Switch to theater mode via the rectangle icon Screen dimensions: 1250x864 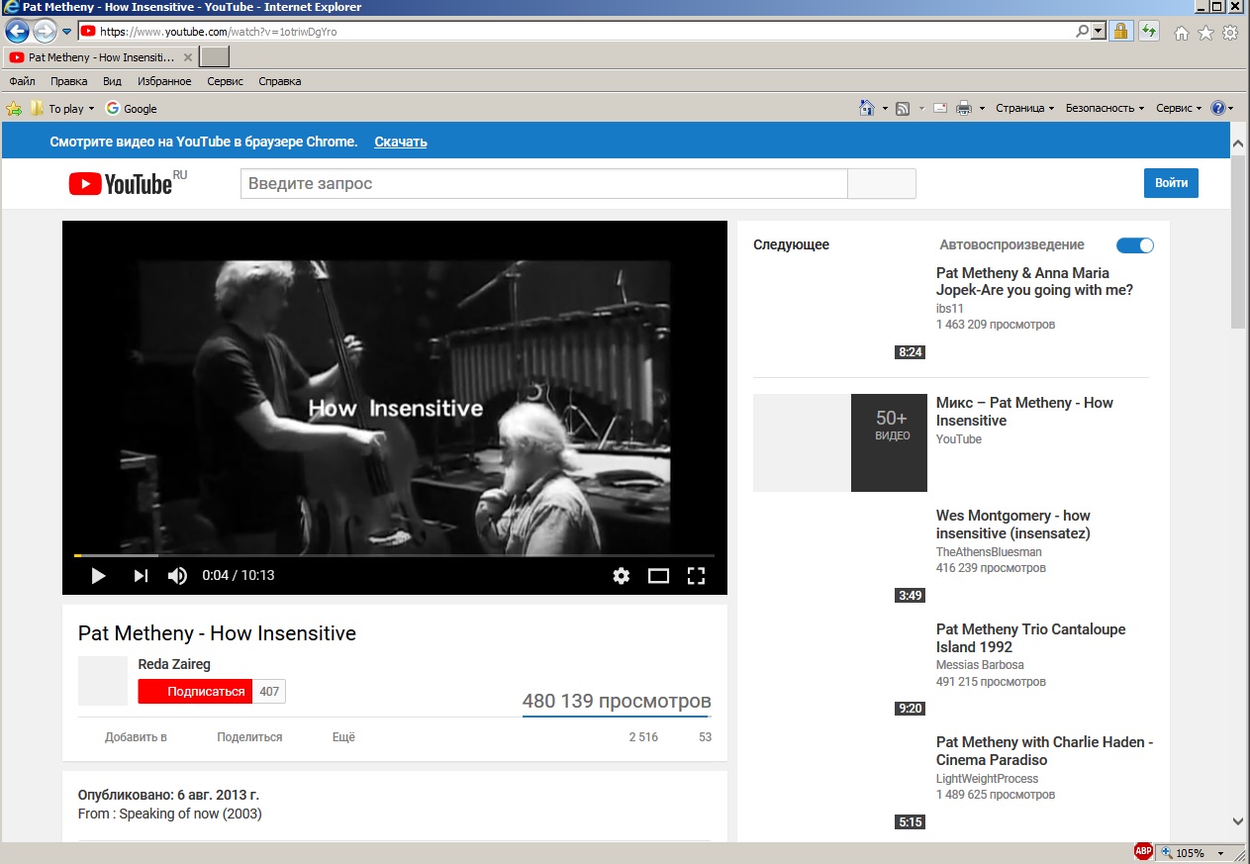click(659, 576)
